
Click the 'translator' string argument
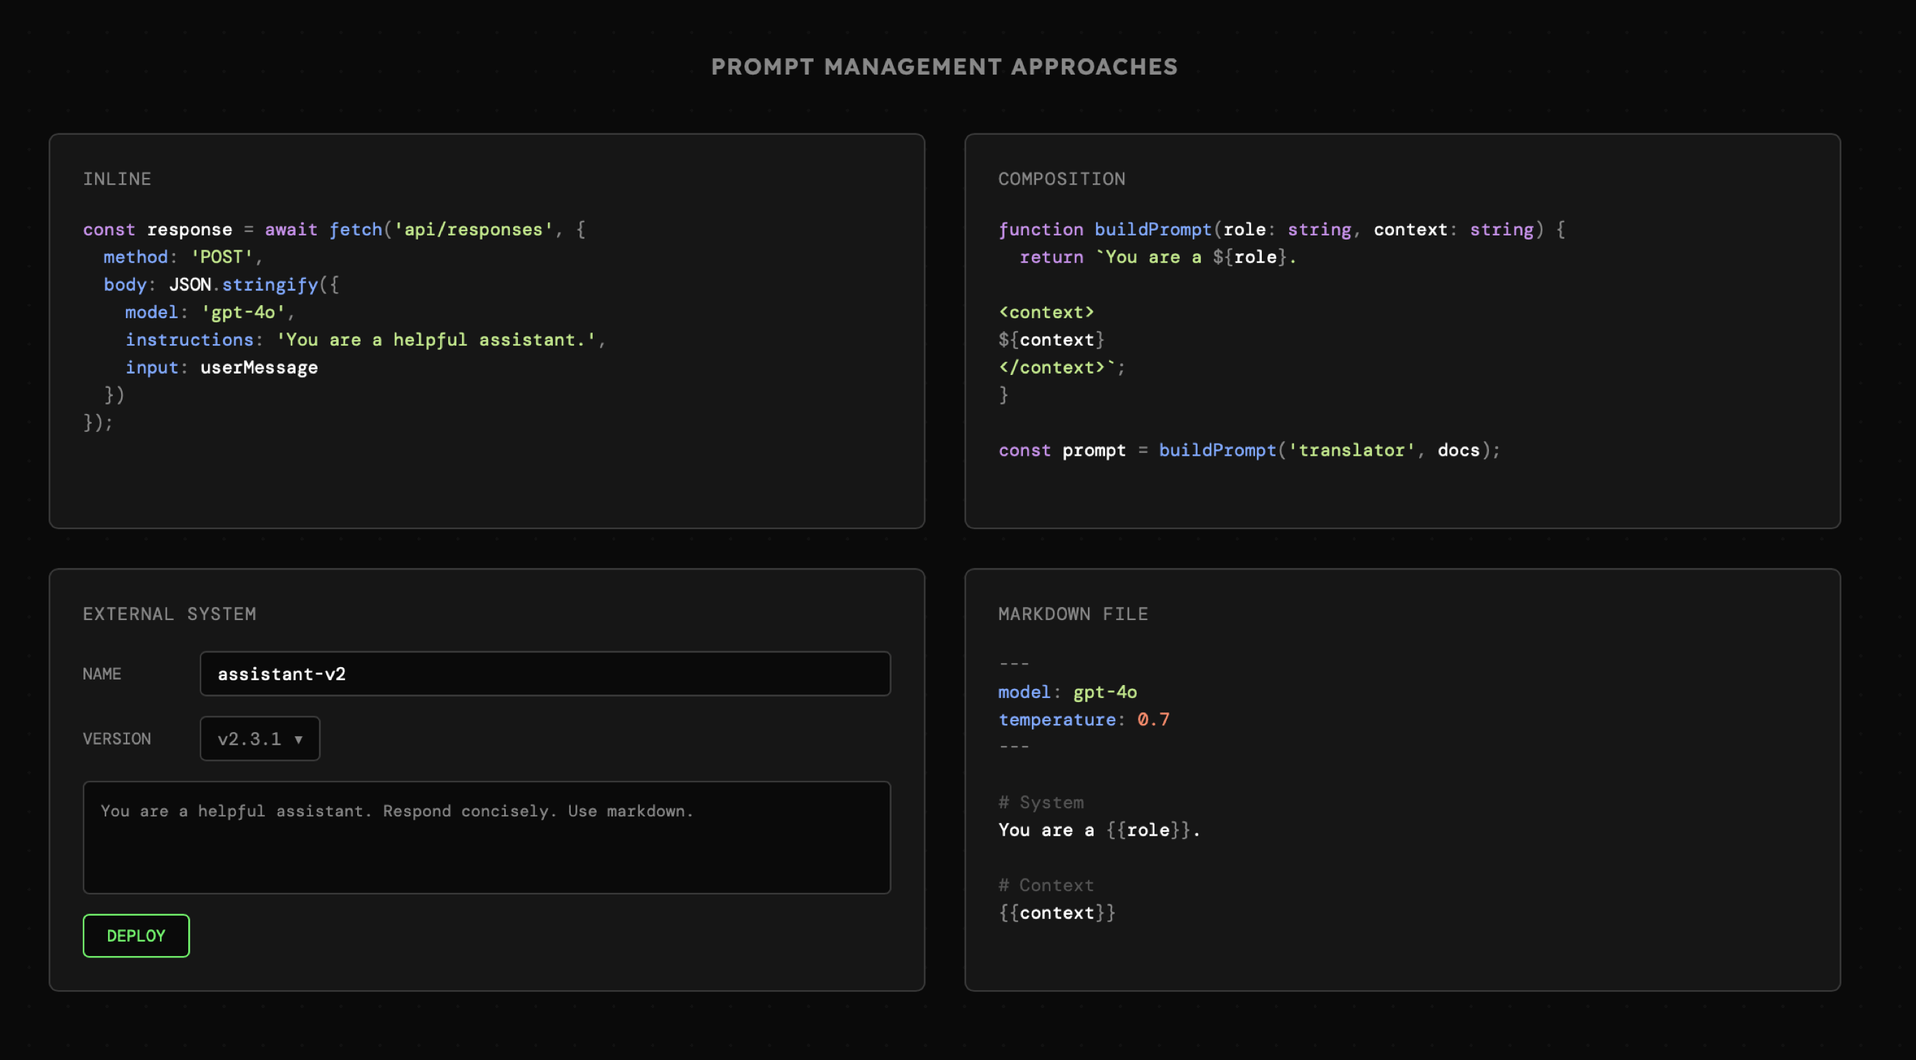(1351, 450)
